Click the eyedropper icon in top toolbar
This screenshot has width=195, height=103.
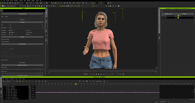pyautogui.click(x=111, y=3)
